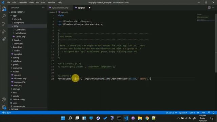Viewport: 217px width, 122px height.
Task: Open the Explorer view in activity bar
Action: click(x=4, y=9)
